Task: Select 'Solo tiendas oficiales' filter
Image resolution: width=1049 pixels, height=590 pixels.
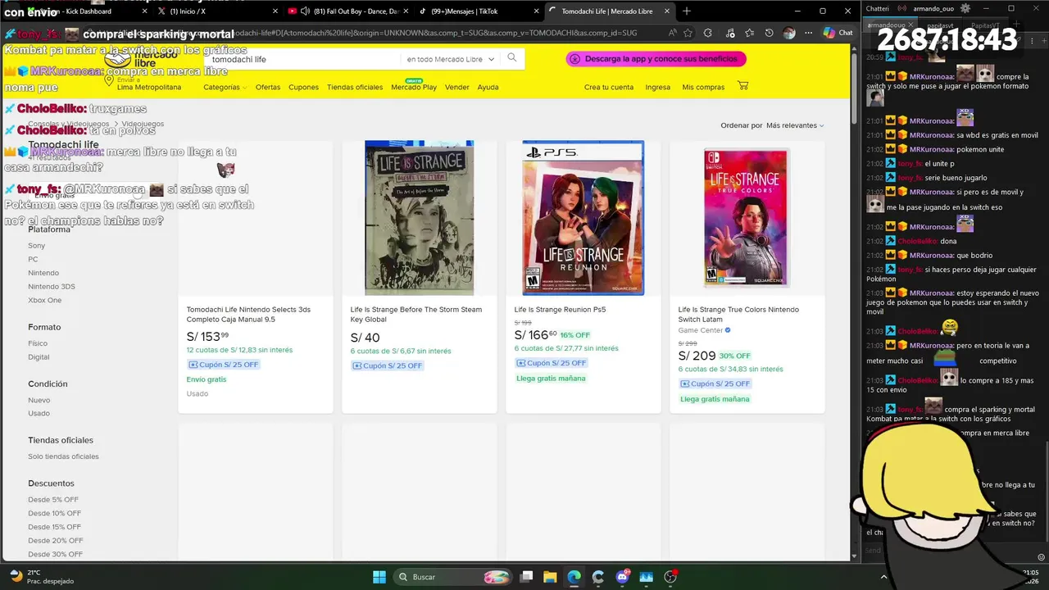Action: (63, 456)
